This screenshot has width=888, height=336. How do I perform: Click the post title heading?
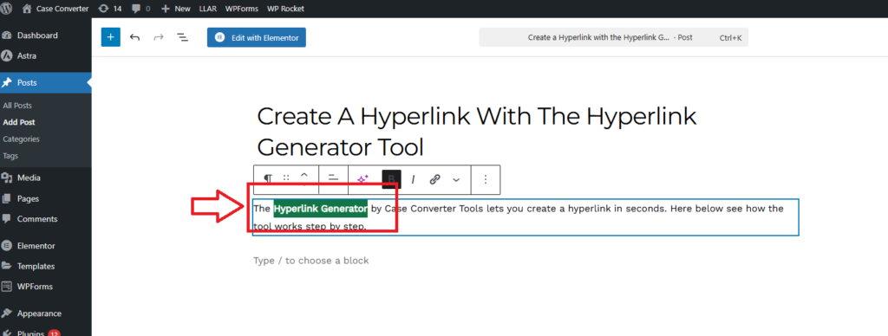tap(476, 132)
